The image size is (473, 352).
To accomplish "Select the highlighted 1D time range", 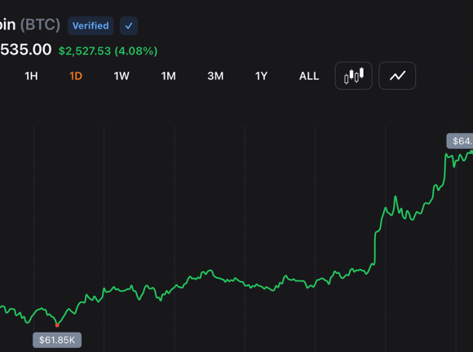I will point(76,76).
